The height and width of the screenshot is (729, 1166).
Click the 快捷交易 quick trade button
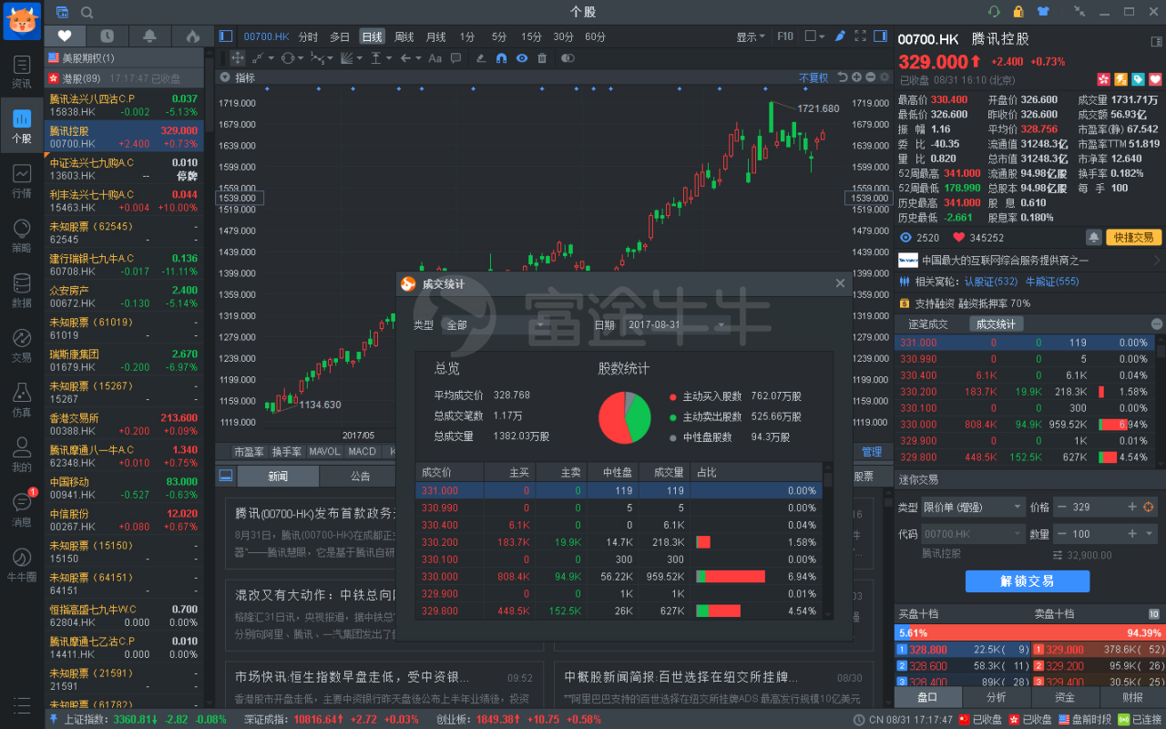[1133, 237]
